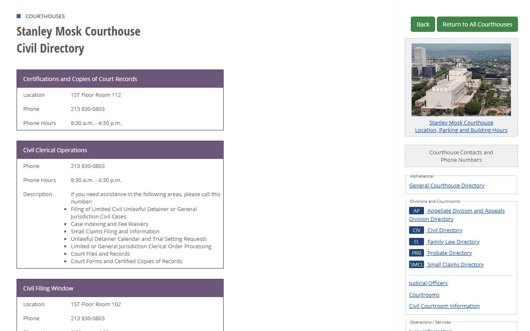
Task: Click Court Files and Records bullet
Action: 100,254
